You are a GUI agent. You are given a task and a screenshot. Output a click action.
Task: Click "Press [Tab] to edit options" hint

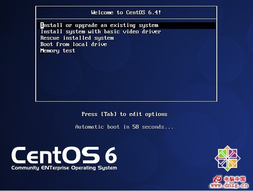click(x=124, y=114)
